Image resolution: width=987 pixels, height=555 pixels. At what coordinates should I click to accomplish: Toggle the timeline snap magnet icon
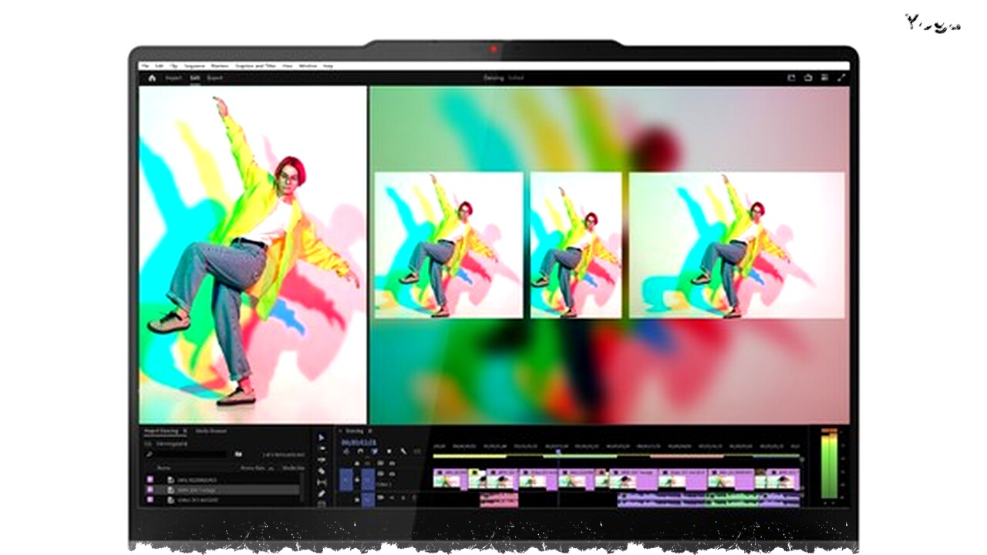point(360,452)
